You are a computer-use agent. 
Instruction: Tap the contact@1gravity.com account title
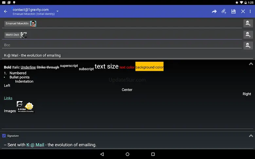[x=30, y=9]
